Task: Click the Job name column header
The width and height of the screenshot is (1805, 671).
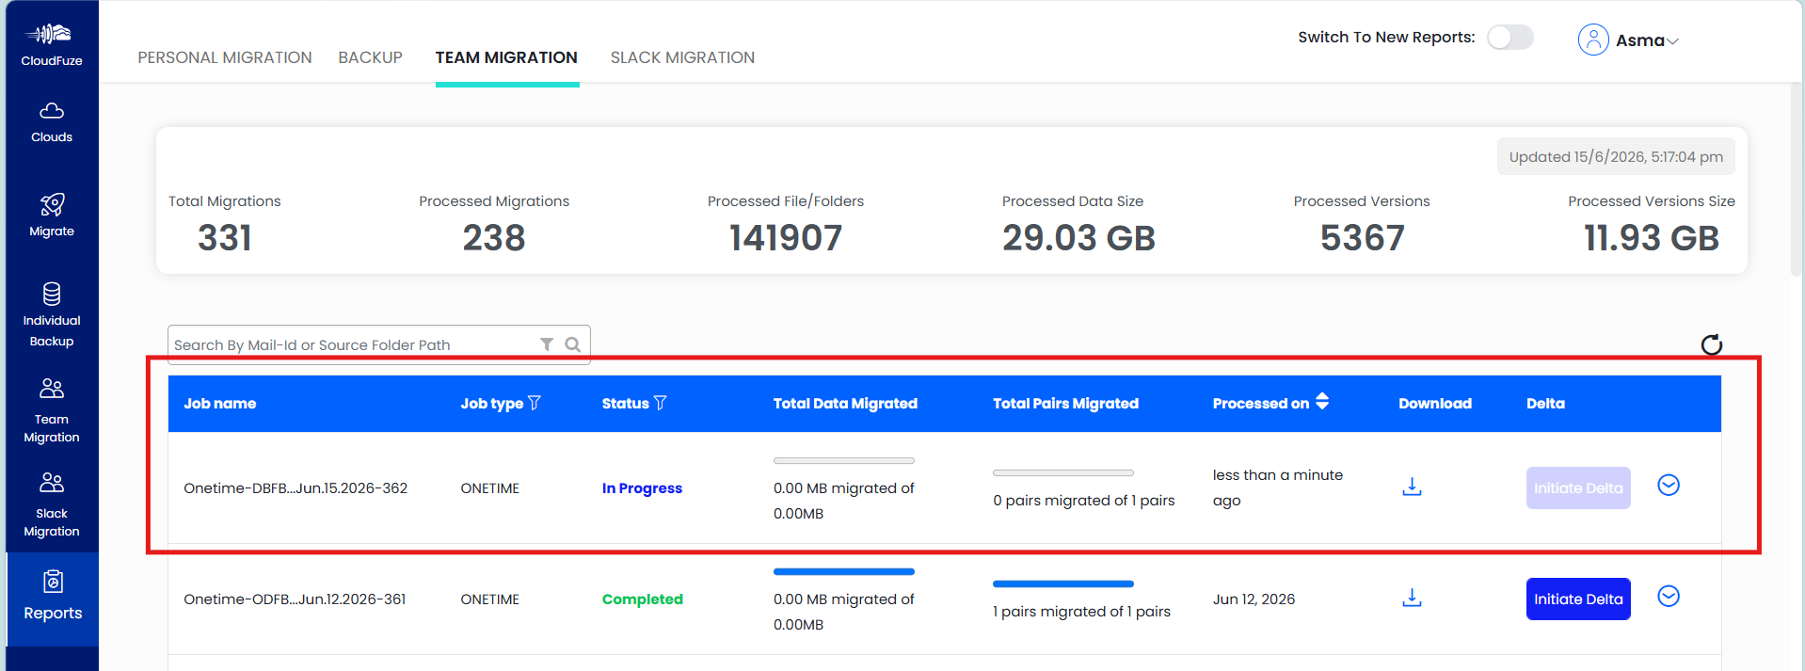Action: tap(219, 403)
